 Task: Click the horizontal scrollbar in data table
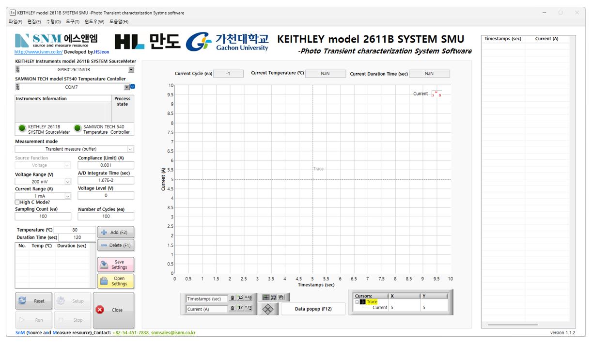pyautogui.click(x=512, y=325)
